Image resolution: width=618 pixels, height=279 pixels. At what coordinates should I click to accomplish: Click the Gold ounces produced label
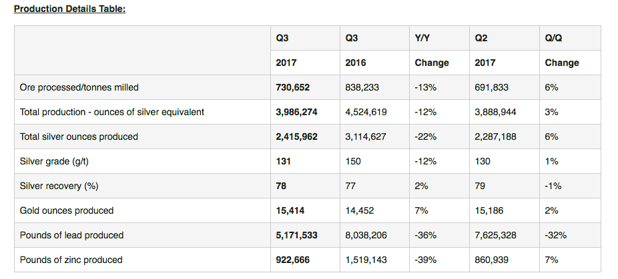click(67, 210)
